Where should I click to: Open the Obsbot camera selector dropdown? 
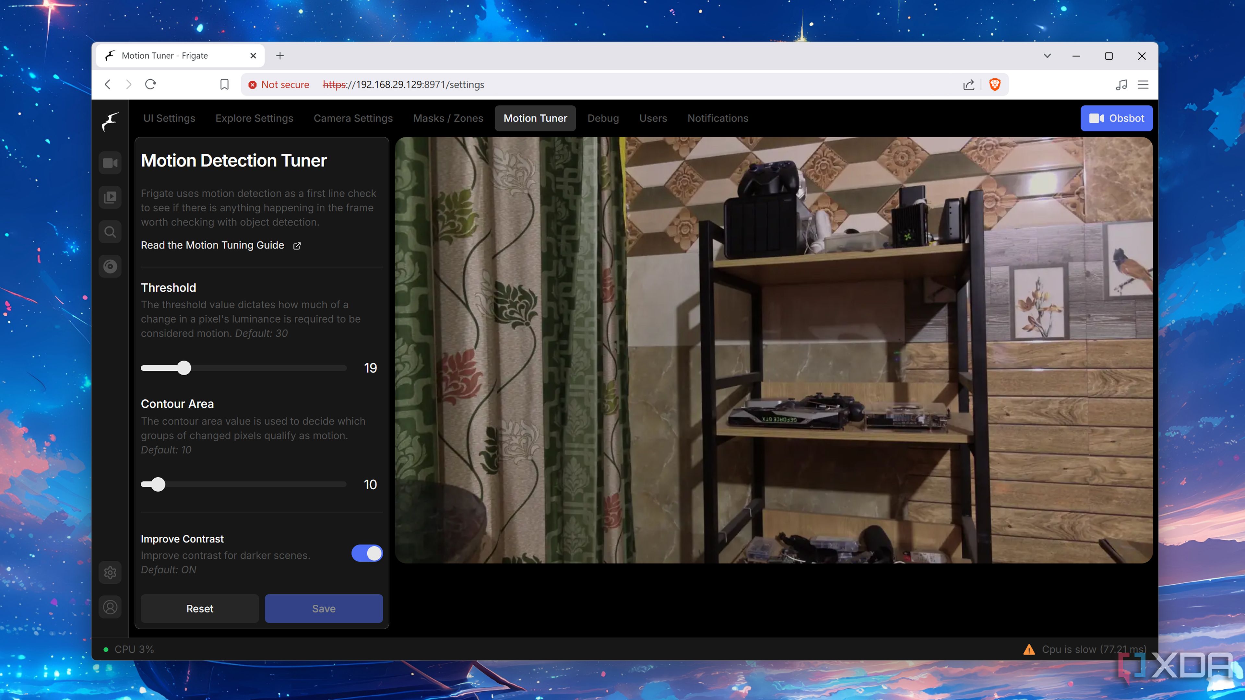(x=1116, y=118)
